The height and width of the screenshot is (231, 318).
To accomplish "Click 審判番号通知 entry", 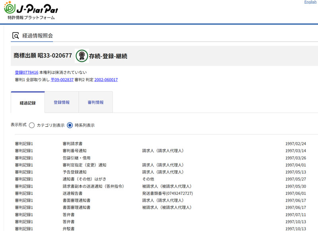I will tap(74, 151).
